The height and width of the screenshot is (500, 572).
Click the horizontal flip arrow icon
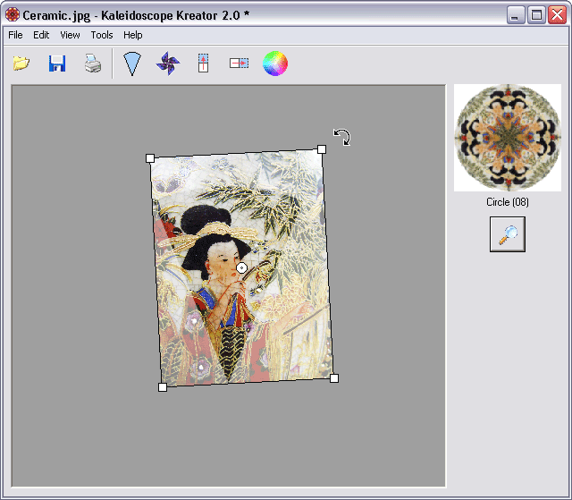coord(239,64)
